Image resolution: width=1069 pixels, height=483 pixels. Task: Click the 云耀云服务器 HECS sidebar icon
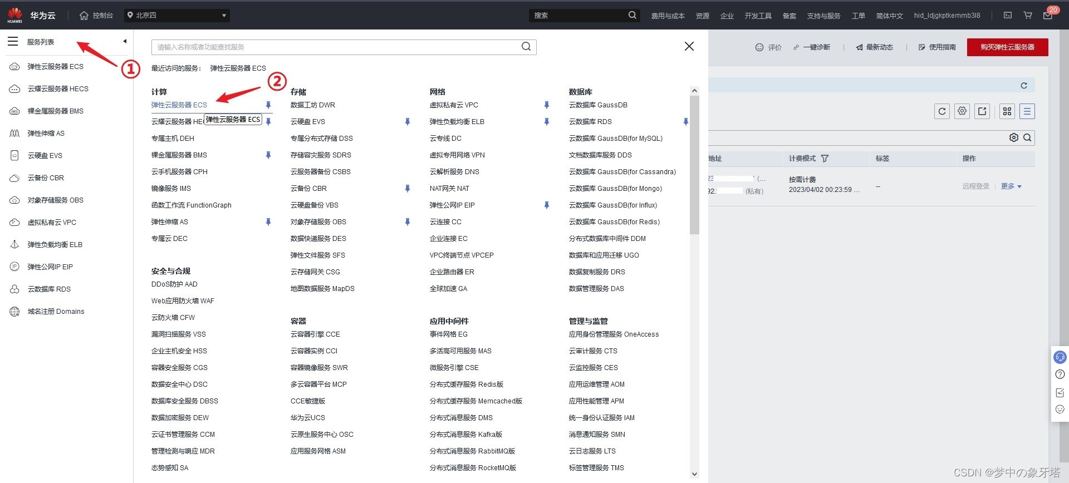(14, 89)
